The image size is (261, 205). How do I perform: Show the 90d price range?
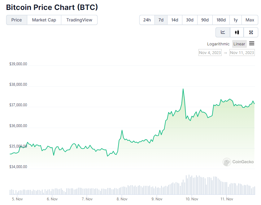[205, 20]
